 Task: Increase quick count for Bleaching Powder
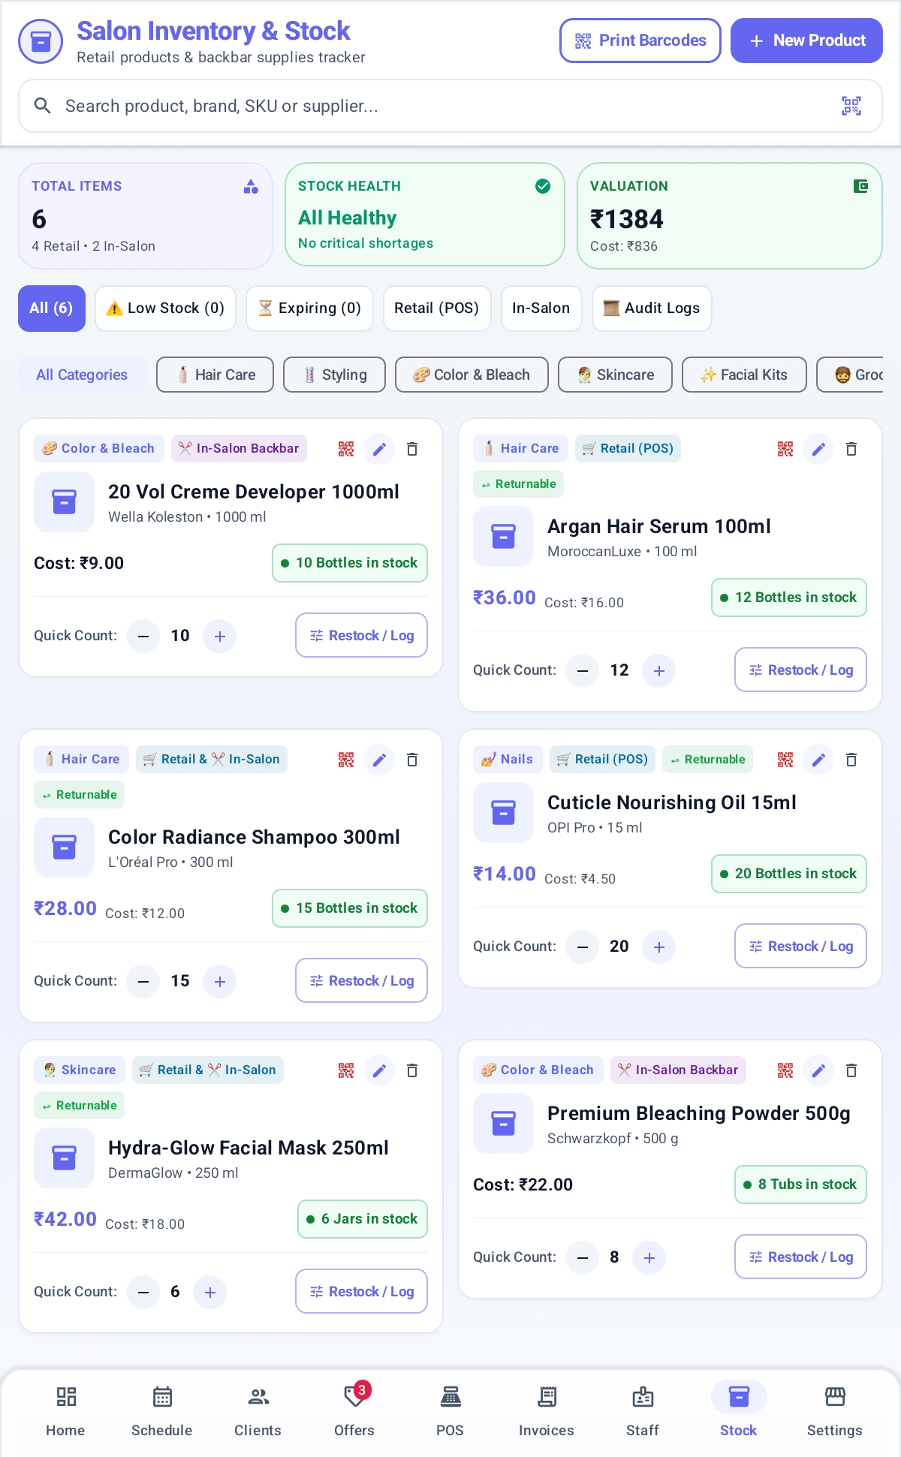click(649, 1258)
